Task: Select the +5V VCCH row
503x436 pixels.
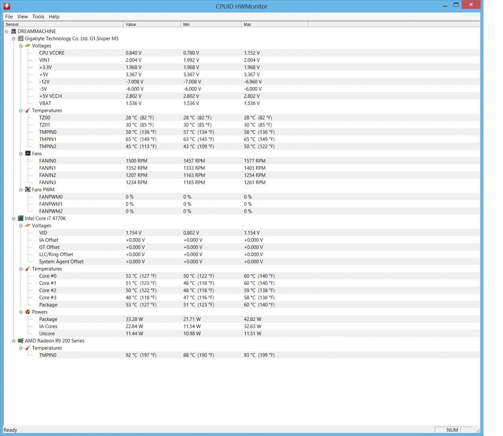Action: coord(259,96)
